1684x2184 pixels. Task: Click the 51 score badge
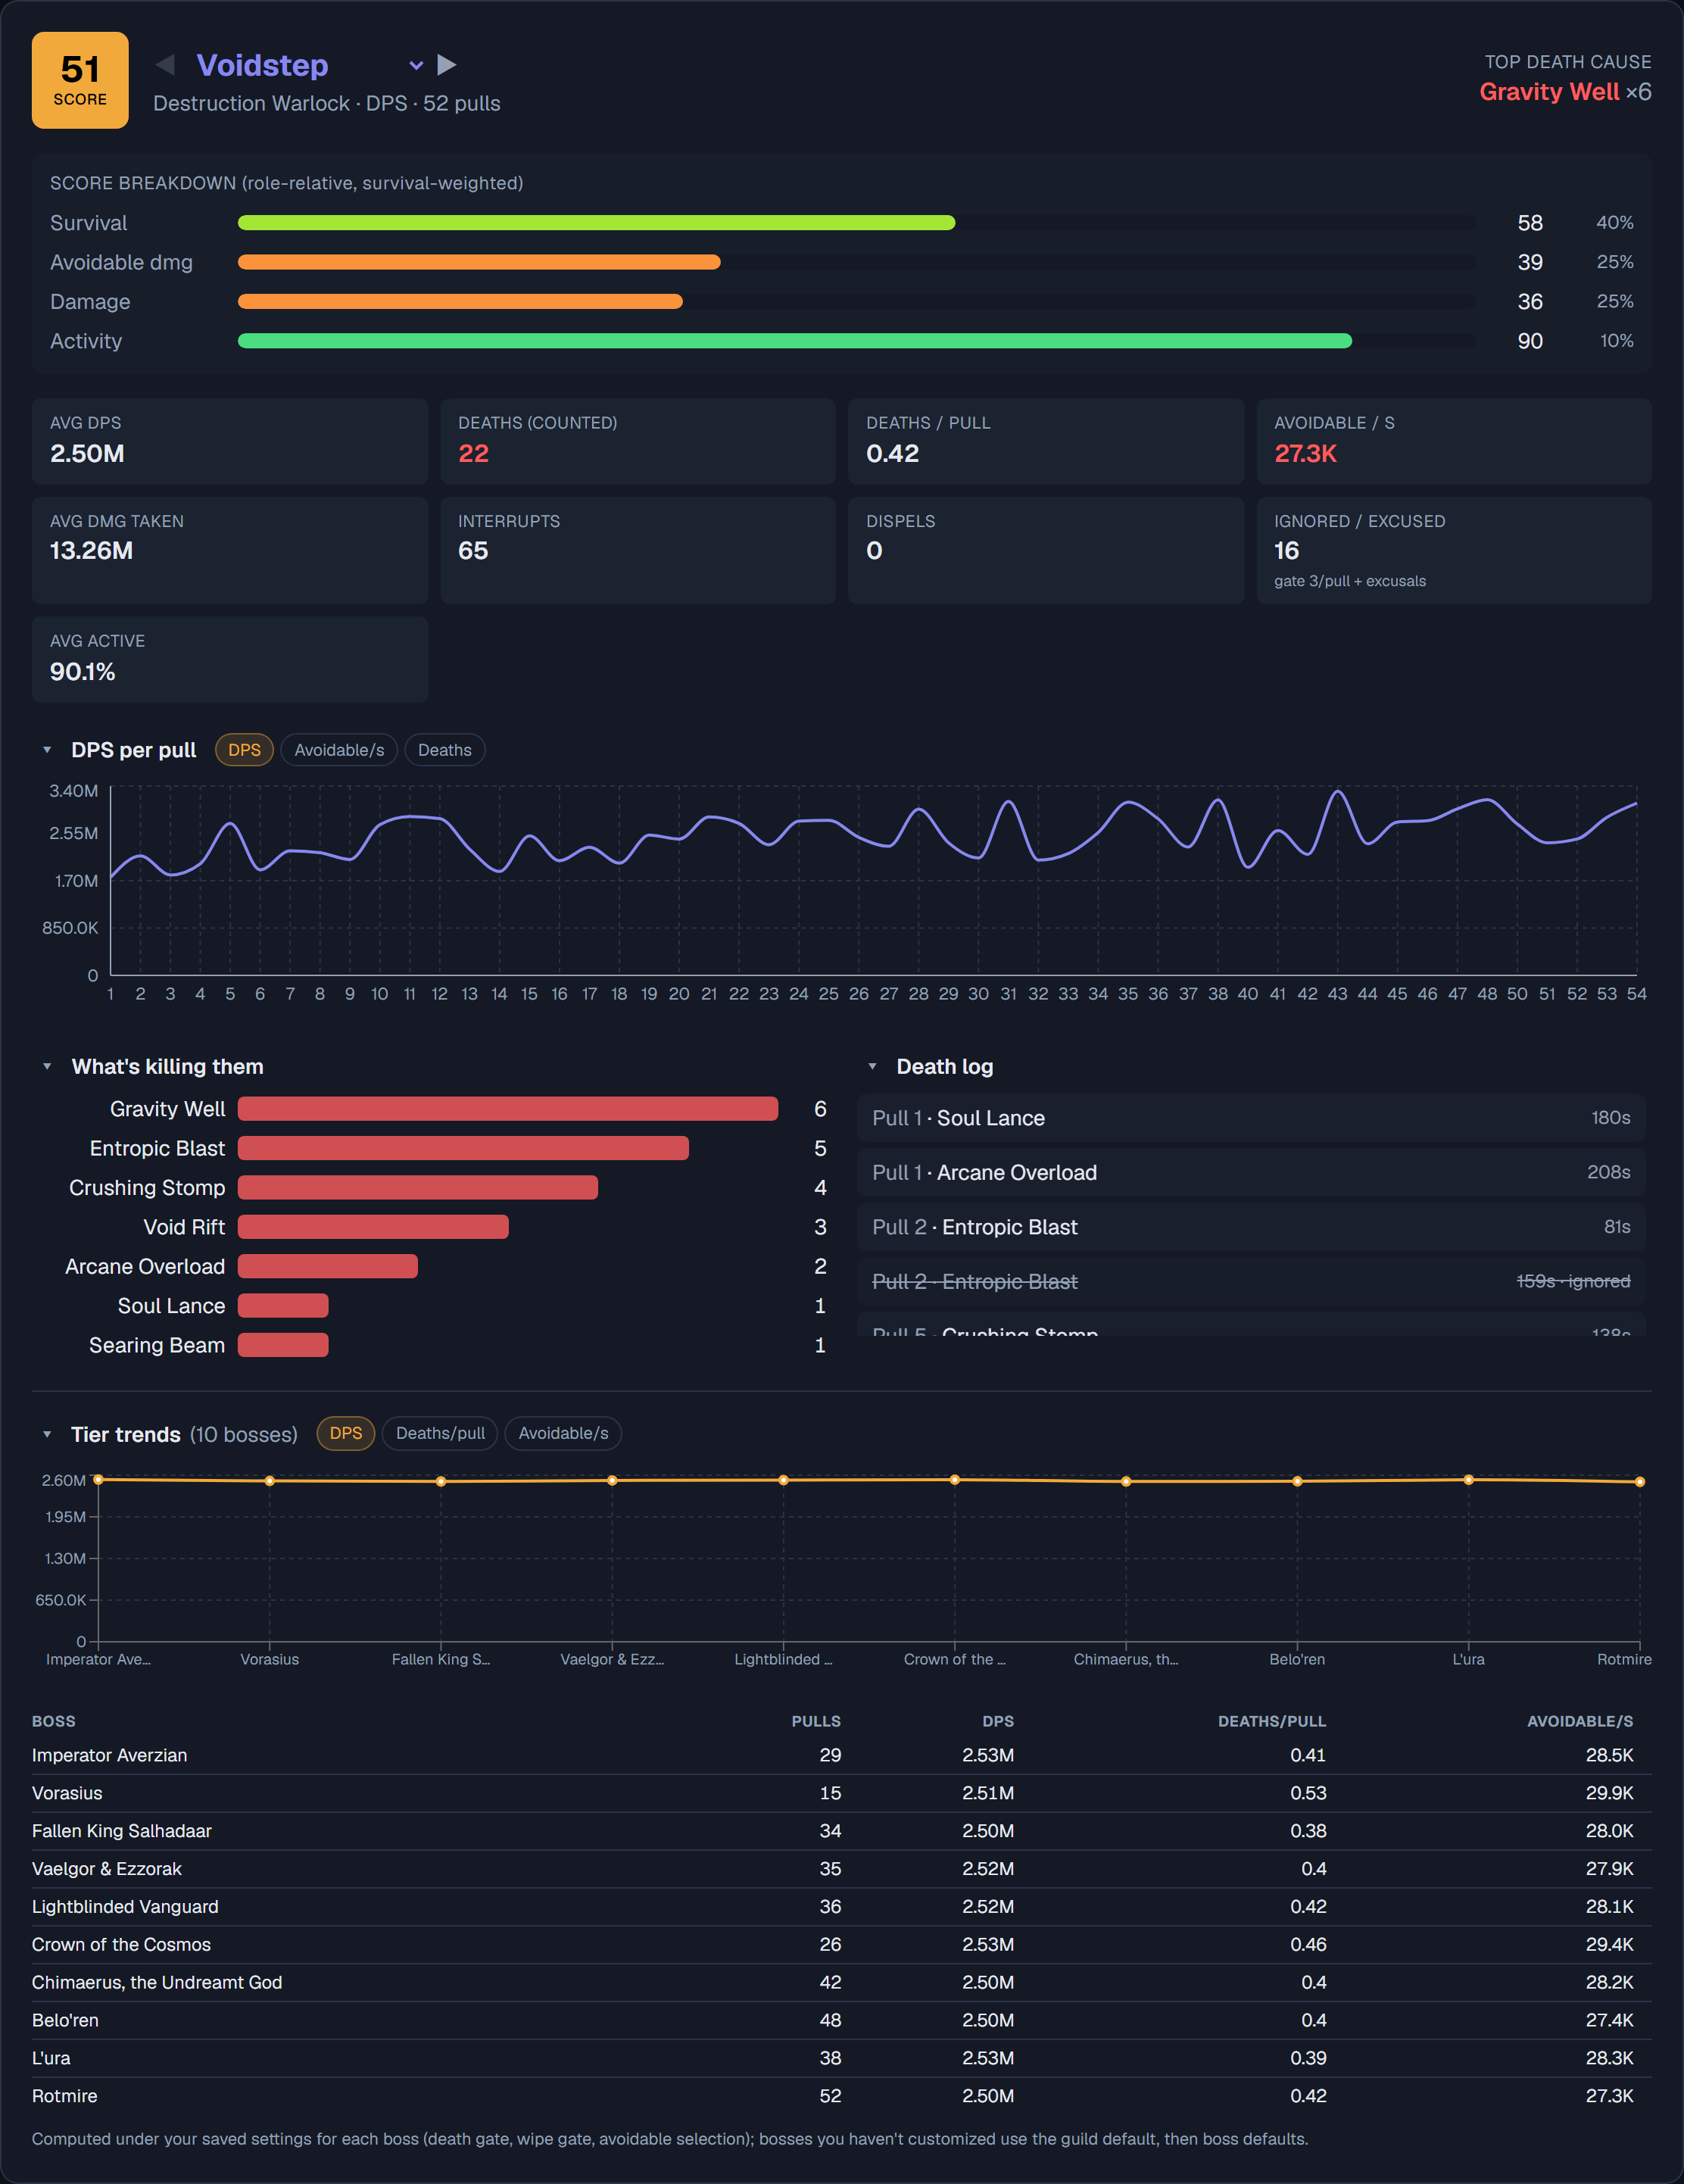80,80
